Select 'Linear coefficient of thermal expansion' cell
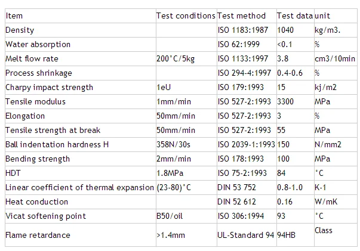360x251 pixels. click(79, 187)
